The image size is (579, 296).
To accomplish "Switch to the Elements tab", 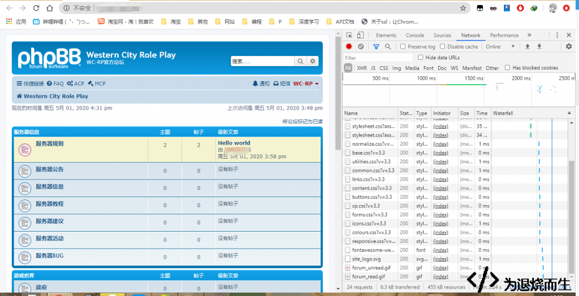I will (386, 36).
